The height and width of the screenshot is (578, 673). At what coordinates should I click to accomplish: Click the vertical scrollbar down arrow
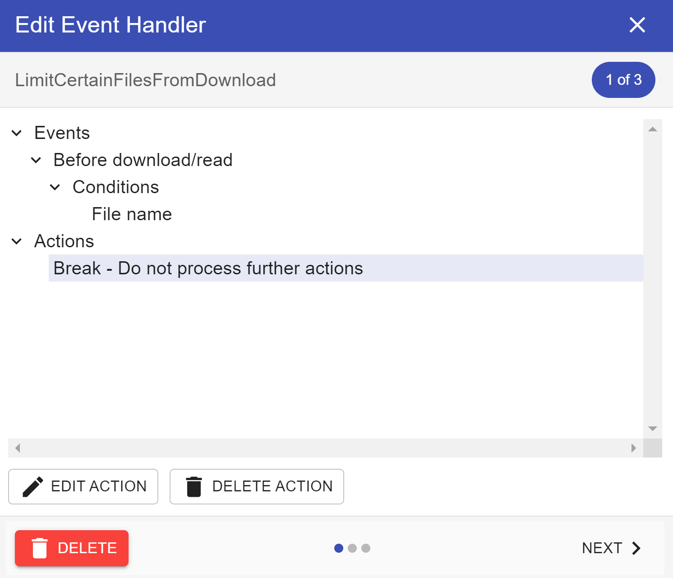[652, 428]
